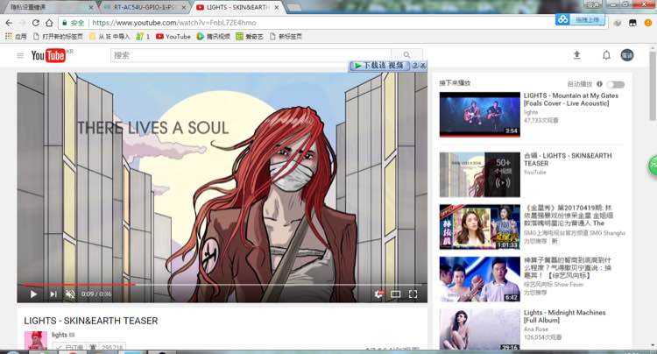Go to the YouTube logo home

[48, 55]
